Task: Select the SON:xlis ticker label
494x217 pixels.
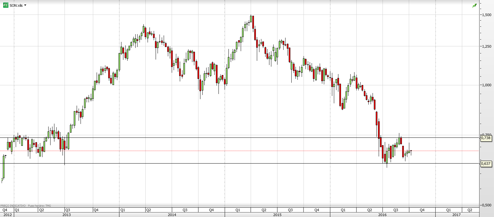Action: 16,5
